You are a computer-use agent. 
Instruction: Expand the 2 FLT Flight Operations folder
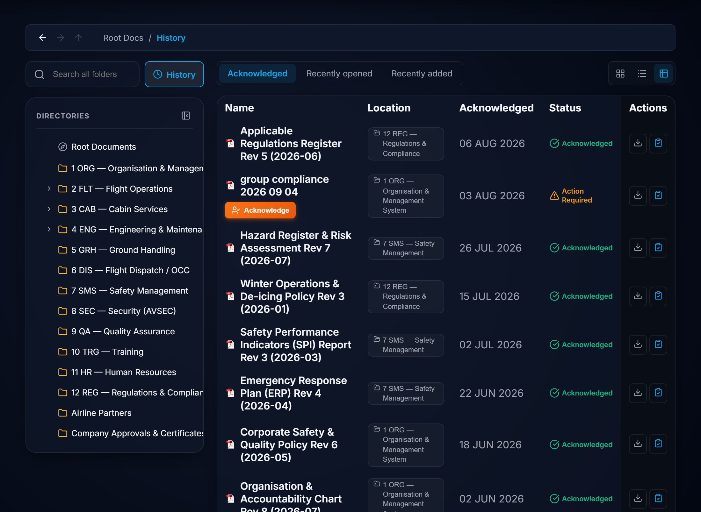[49, 189]
